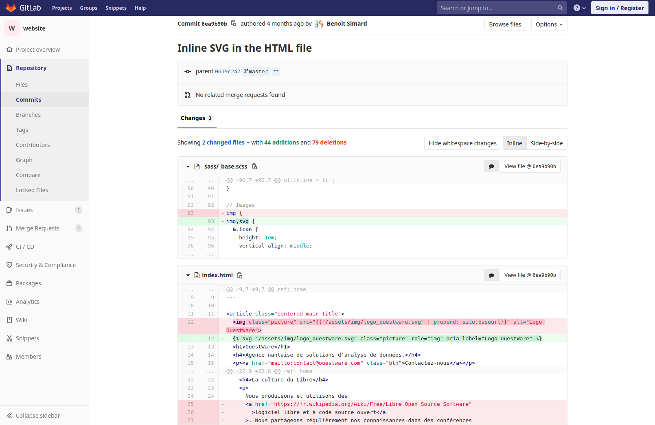This screenshot has width=655, height=425.
Task: Open Branches in the Repository sidebar
Action: pos(28,115)
